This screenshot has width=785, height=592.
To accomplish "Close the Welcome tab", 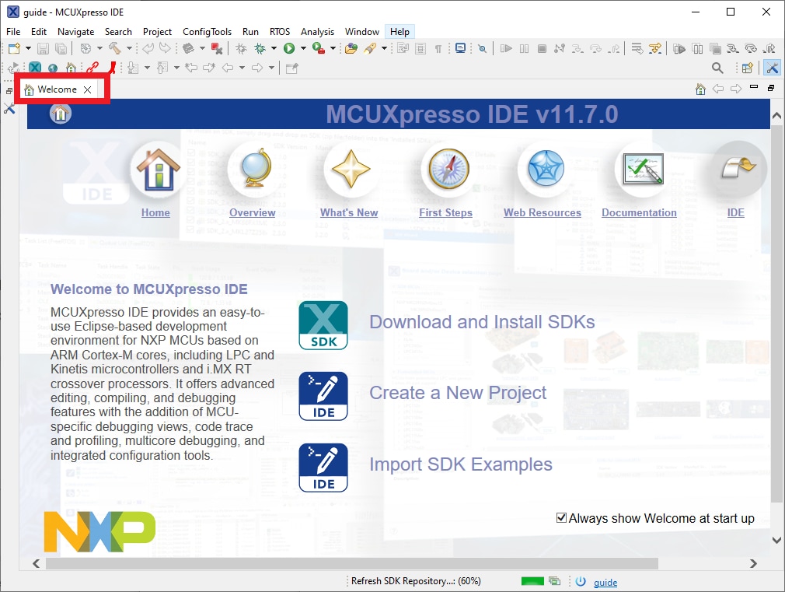I will coord(88,89).
